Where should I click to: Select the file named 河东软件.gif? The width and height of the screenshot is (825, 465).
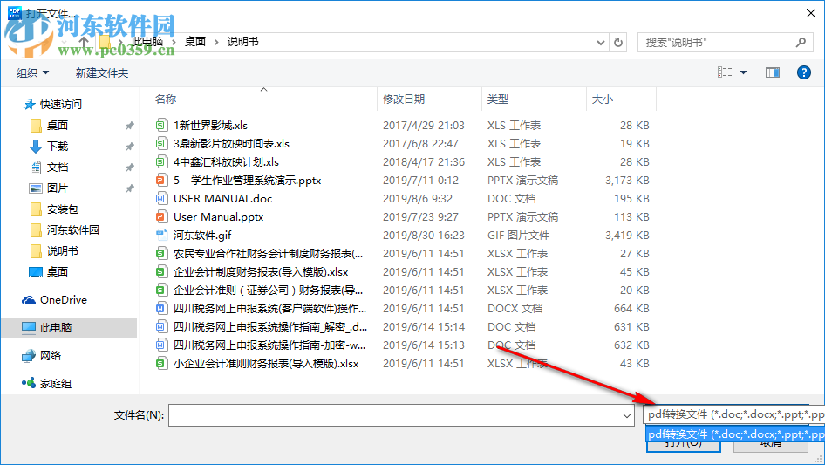point(202,235)
